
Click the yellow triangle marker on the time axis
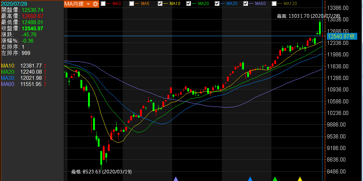[299, 179]
